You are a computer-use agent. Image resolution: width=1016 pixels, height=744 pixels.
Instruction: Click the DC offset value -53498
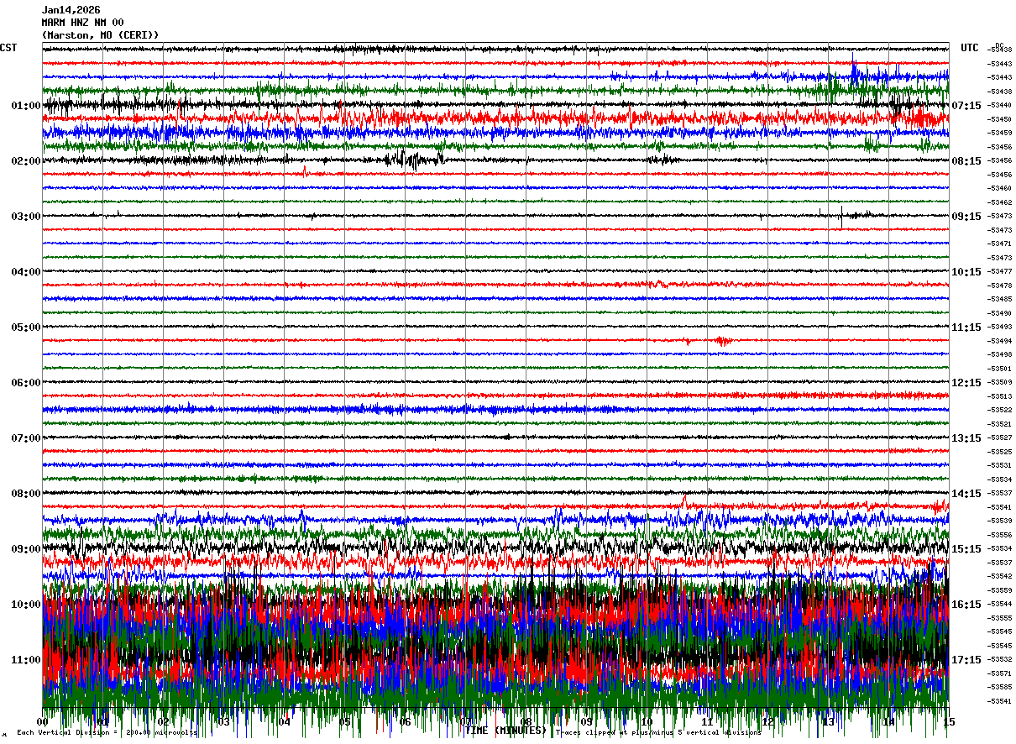1000,354
